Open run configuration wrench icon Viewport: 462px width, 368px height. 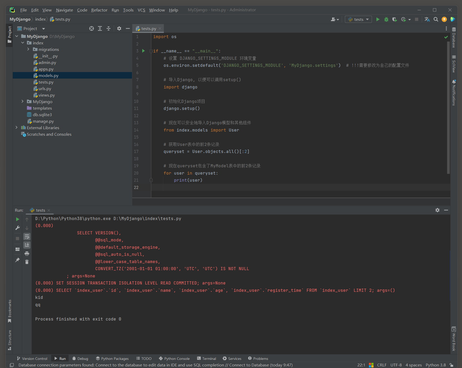17,228
